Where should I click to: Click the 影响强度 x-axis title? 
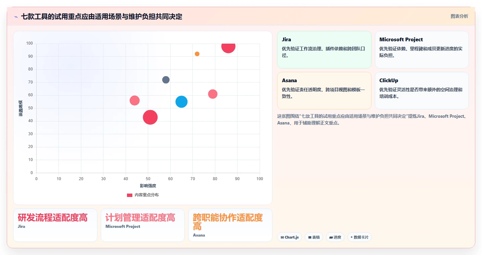click(x=148, y=186)
